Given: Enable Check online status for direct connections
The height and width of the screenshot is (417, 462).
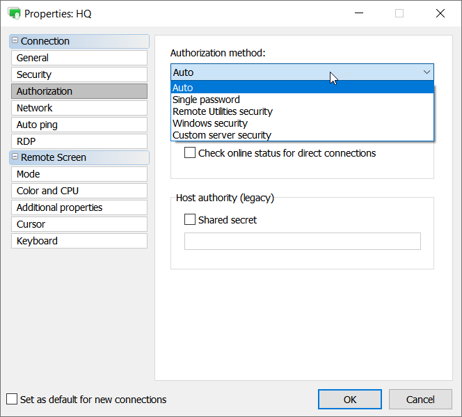Looking at the screenshot, I should 190,153.
